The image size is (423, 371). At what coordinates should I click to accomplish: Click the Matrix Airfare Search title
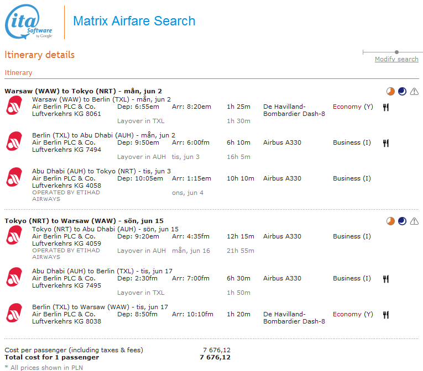tap(134, 21)
